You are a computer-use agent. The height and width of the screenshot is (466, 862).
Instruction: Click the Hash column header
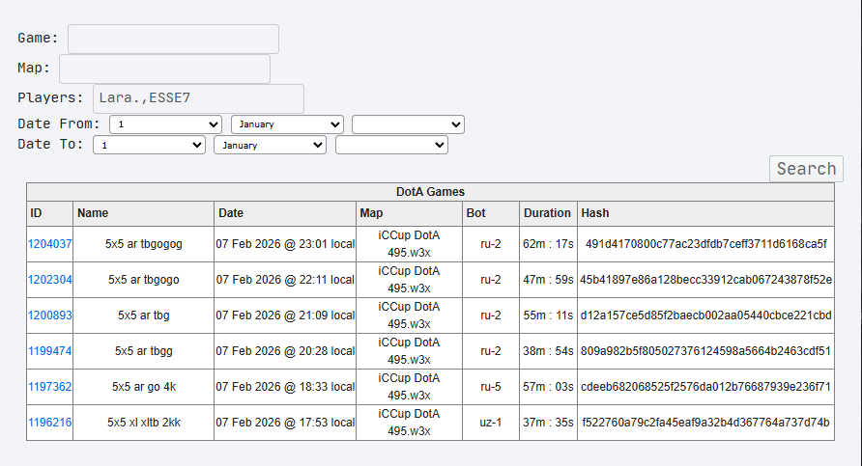(594, 213)
